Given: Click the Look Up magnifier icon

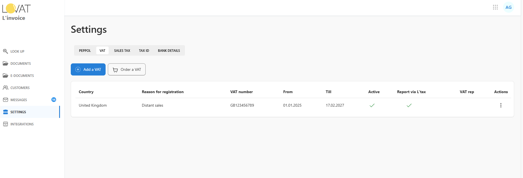Looking at the screenshot, I should pos(5,51).
